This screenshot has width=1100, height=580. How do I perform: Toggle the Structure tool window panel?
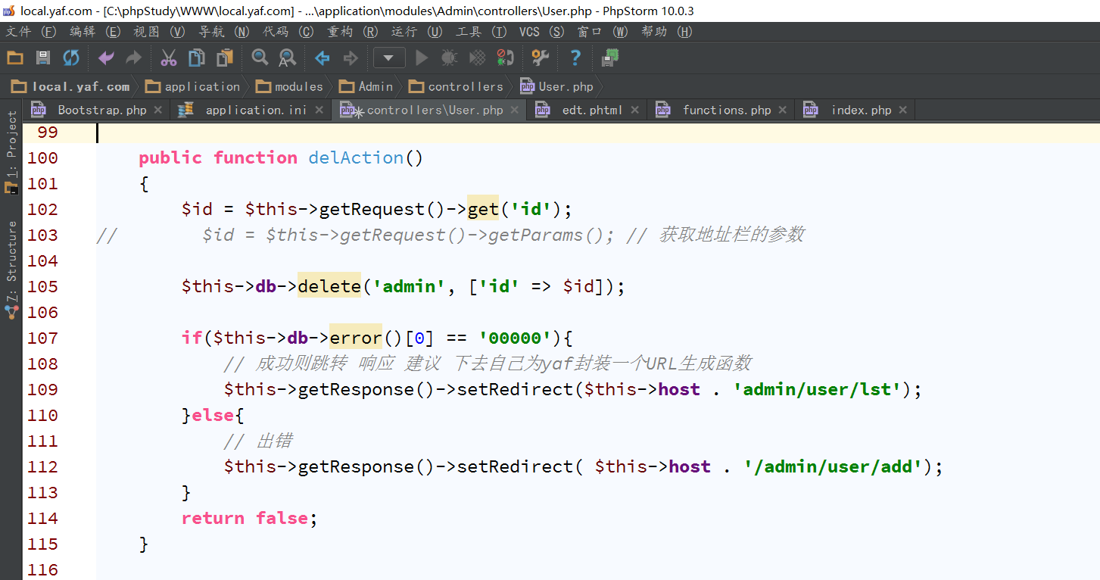coord(11,269)
